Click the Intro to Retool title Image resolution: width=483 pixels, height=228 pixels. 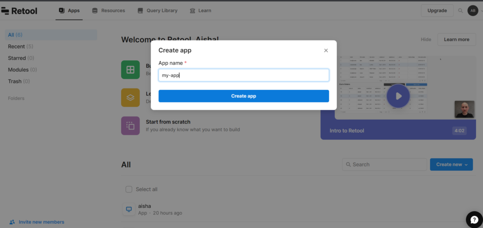pos(347,131)
